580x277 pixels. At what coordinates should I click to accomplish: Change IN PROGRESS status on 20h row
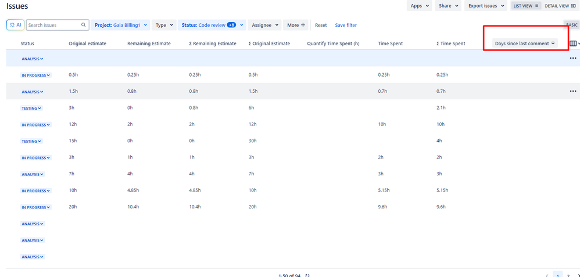[36, 207]
